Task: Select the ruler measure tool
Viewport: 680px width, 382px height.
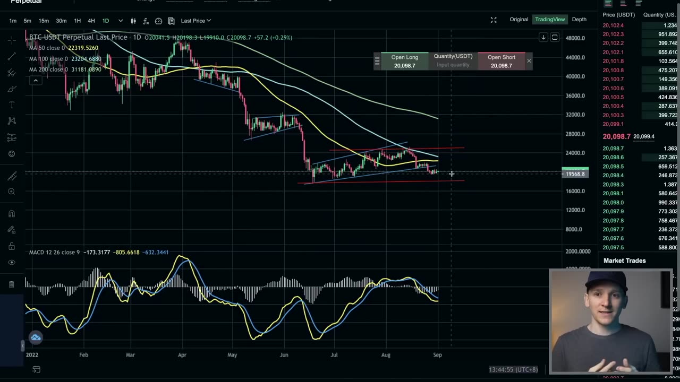Action: tap(12, 176)
